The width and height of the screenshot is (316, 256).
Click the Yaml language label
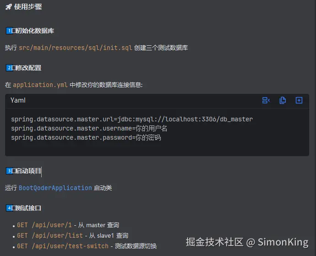click(x=18, y=100)
